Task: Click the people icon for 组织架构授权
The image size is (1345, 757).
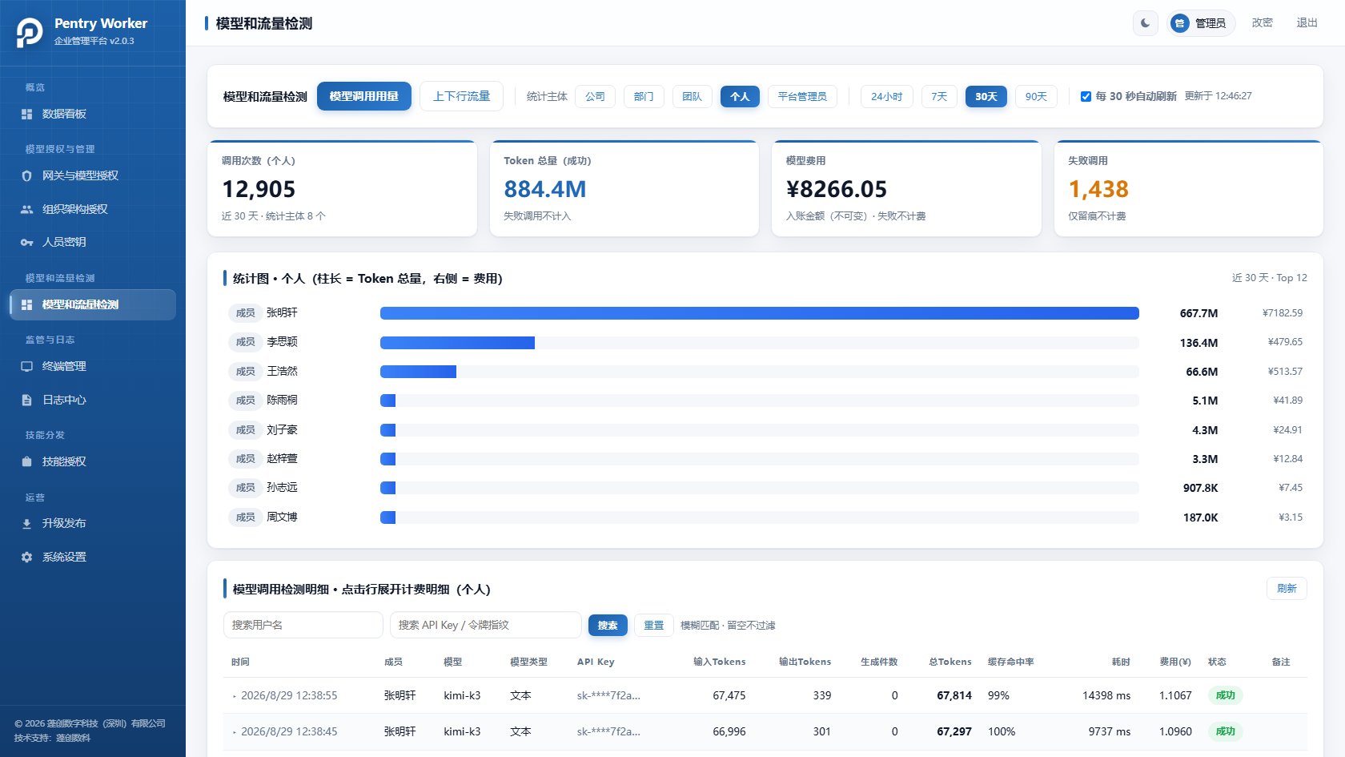Action: pos(26,209)
